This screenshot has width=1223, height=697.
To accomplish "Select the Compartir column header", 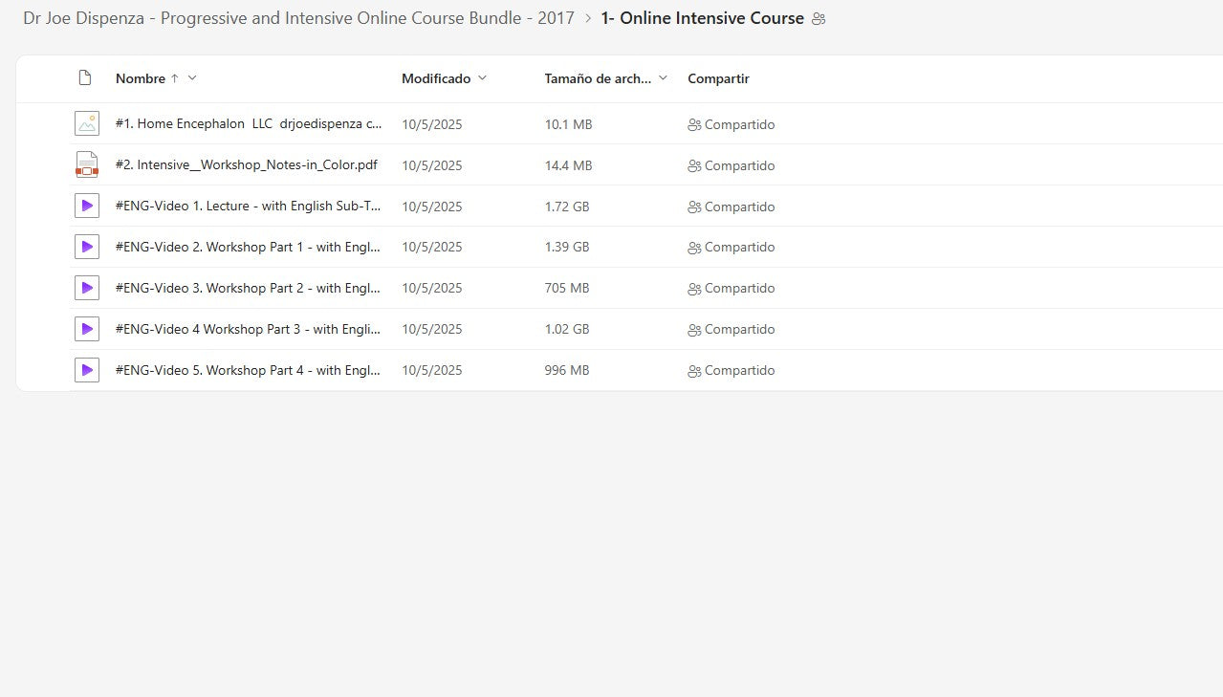I will 718,78.
